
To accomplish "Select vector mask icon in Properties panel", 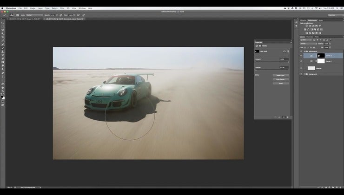I will [288, 51].
